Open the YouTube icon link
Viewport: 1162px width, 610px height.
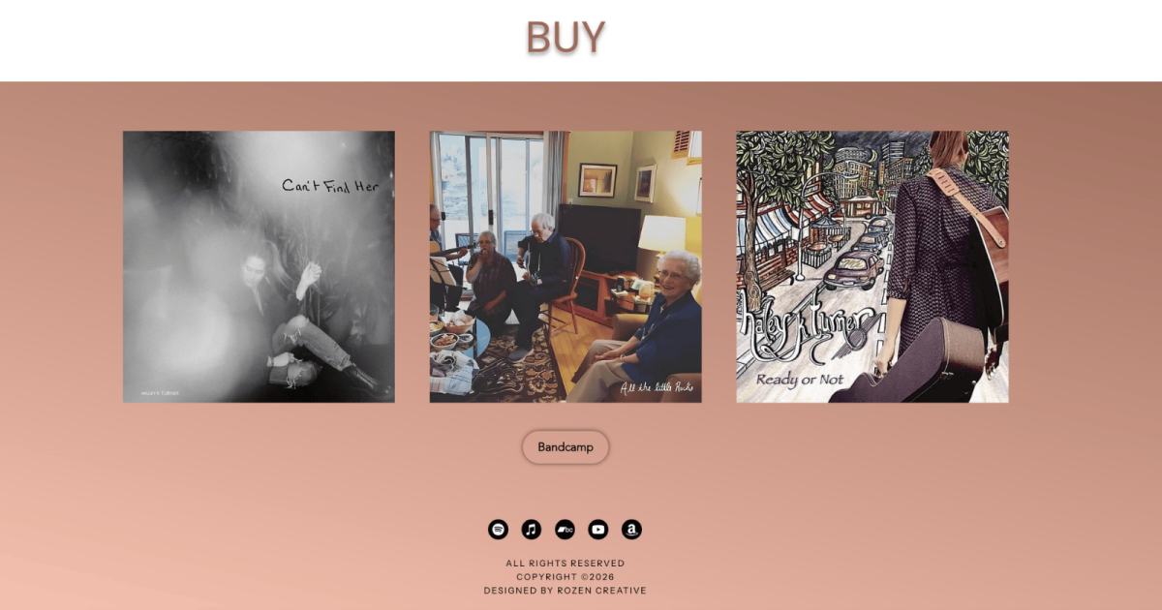tap(598, 530)
